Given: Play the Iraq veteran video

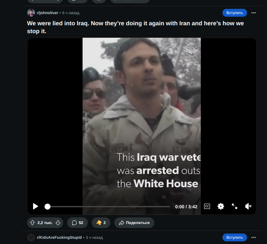Looking at the screenshot, I should click(35, 207).
